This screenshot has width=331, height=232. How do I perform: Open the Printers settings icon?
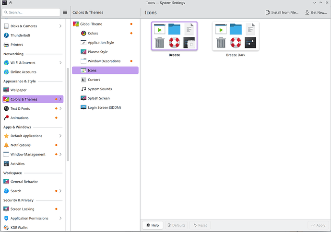coord(6,45)
